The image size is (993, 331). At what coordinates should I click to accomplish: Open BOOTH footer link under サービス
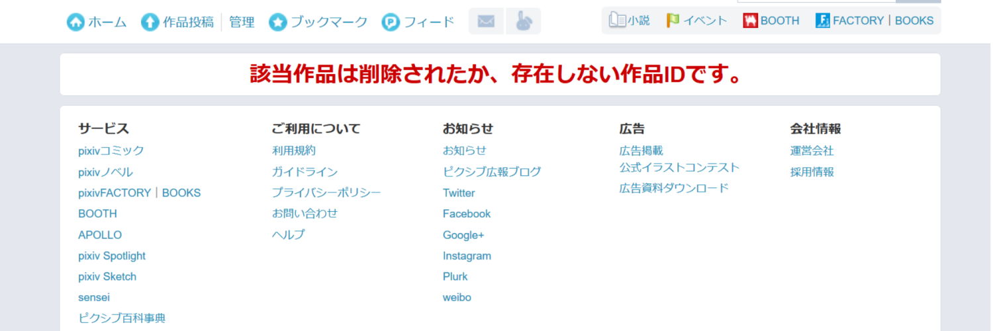(x=97, y=214)
